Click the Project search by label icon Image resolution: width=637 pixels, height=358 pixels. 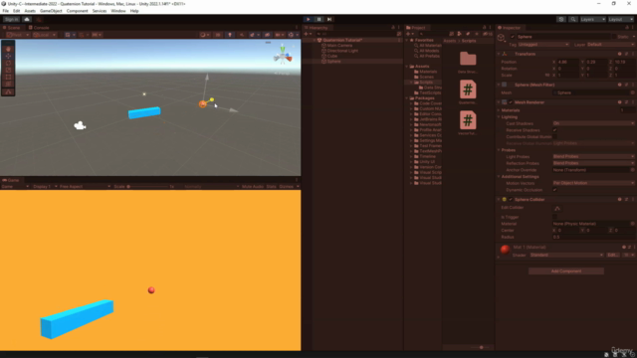(x=468, y=34)
